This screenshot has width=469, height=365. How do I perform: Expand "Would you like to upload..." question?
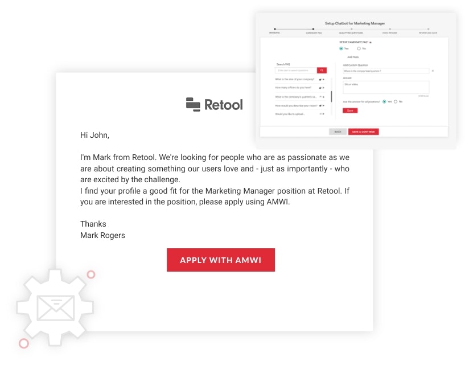tap(323, 113)
